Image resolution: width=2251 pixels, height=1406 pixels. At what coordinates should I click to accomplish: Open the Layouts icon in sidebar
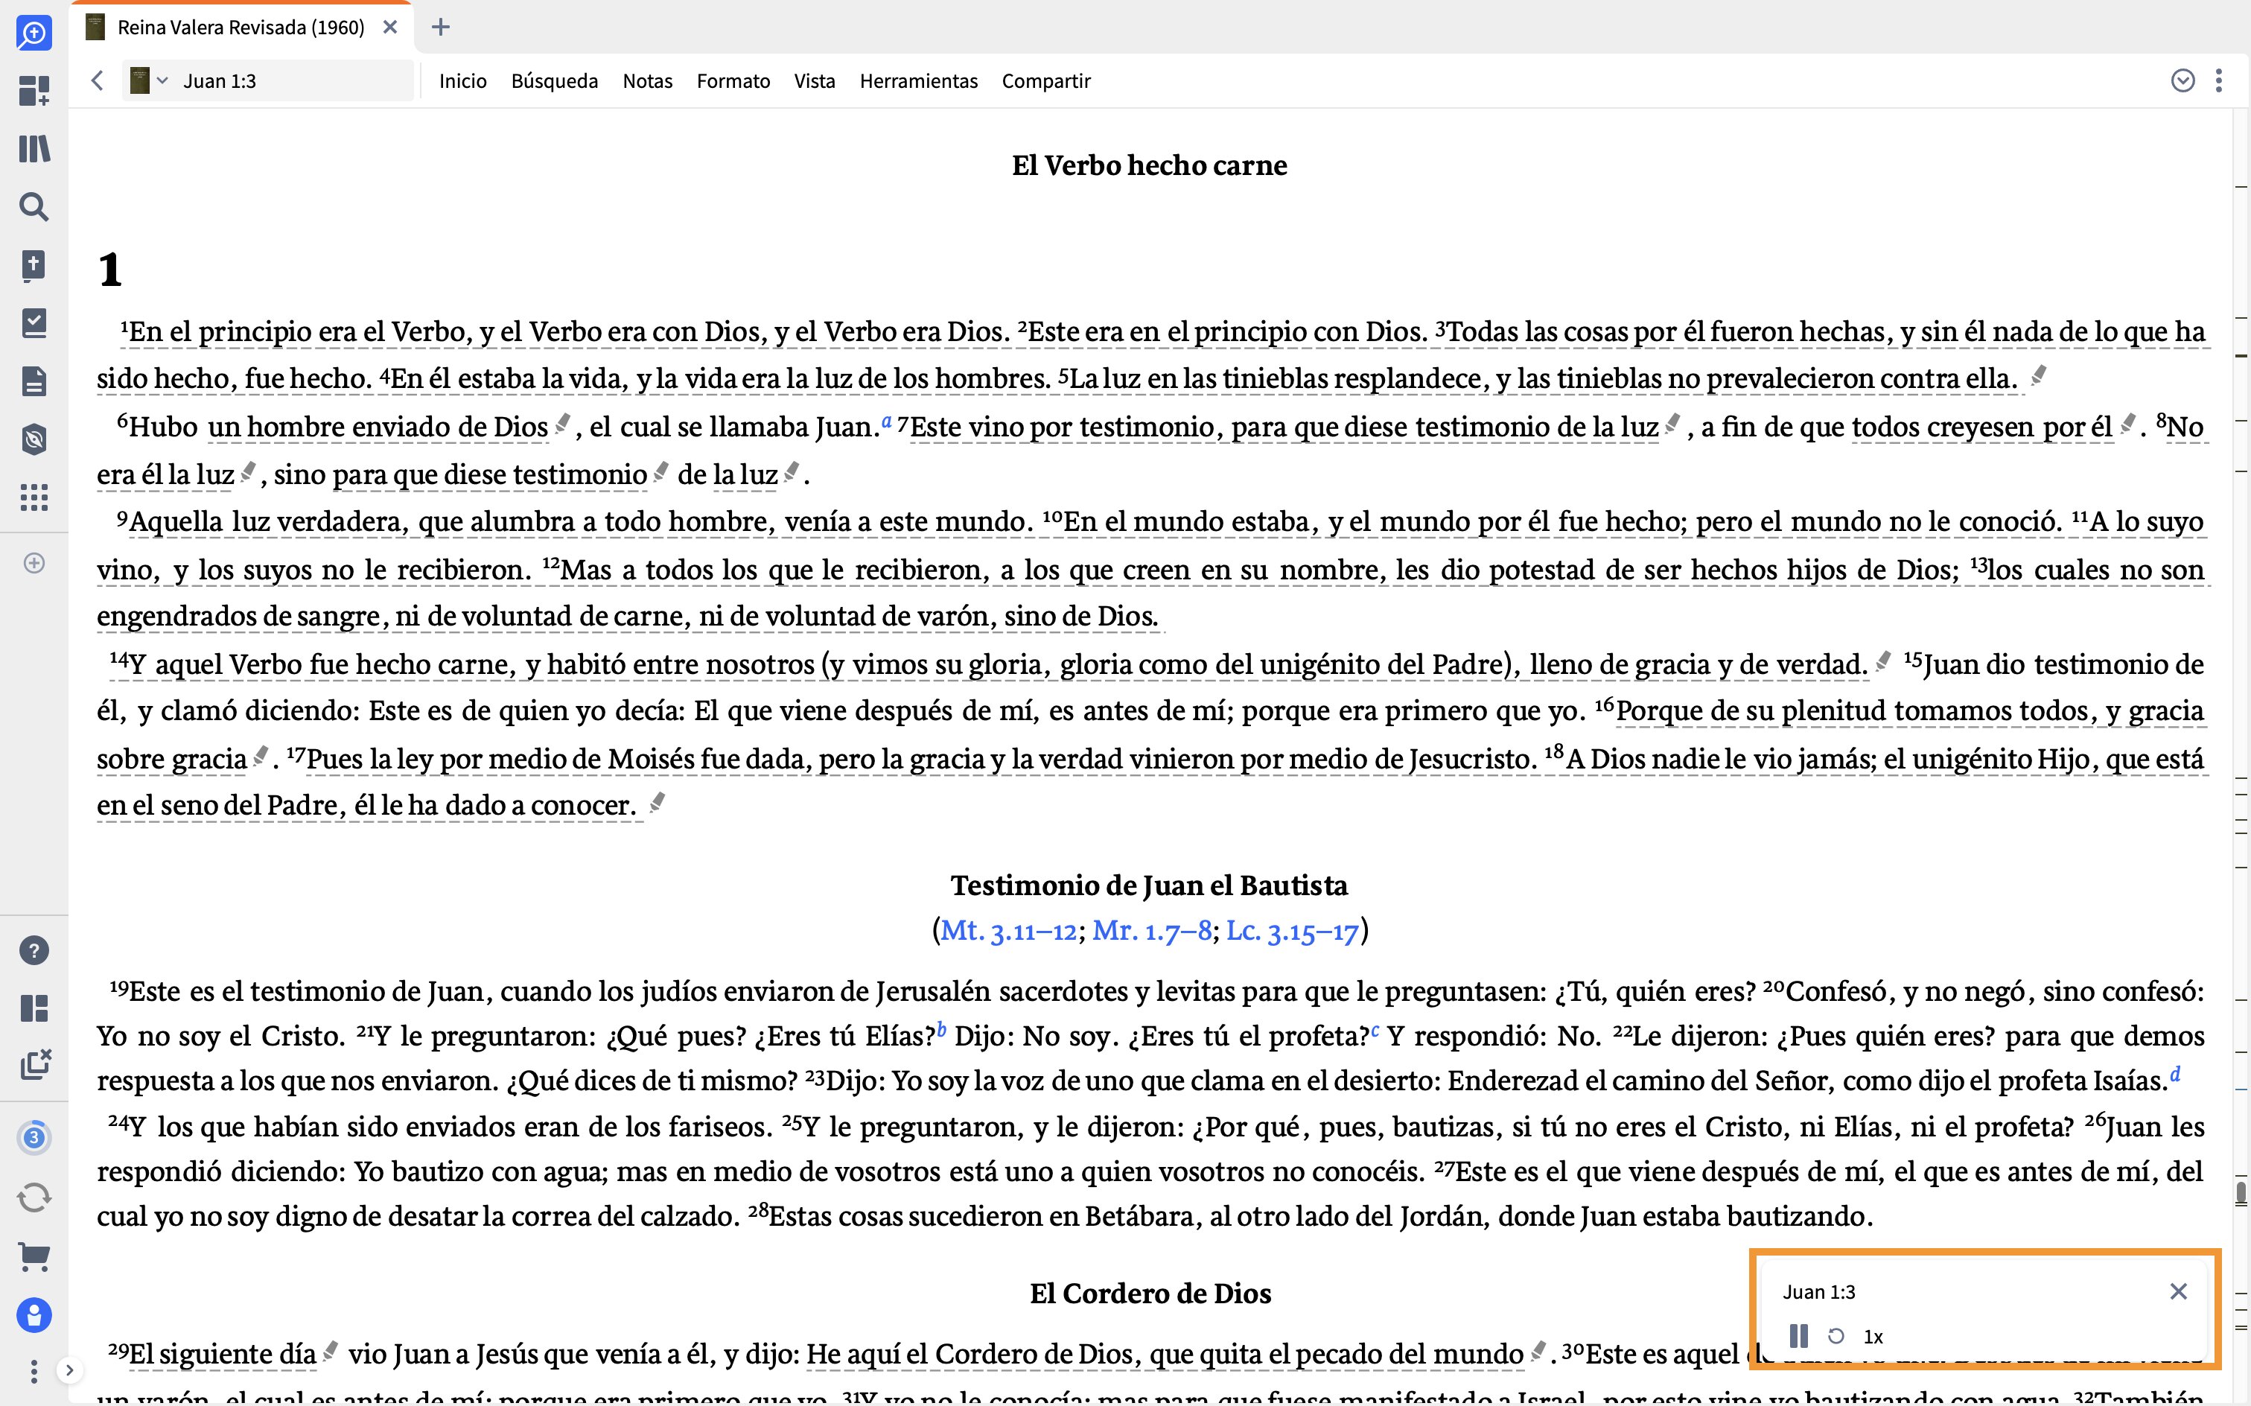(x=34, y=1008)
